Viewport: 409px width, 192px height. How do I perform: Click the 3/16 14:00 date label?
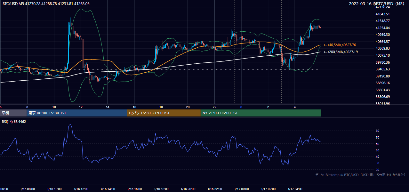click(x=107, y=189)
